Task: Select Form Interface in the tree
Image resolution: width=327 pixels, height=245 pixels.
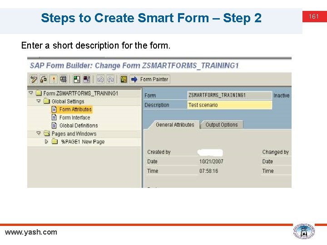Action: (74, 118)
